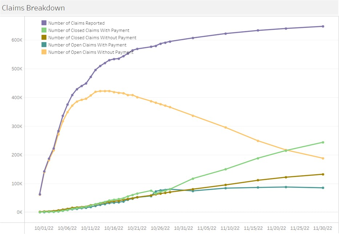Select the green Closed Claims With Payment swatch
Screen dimensions: 339x234
coord(44,31)
